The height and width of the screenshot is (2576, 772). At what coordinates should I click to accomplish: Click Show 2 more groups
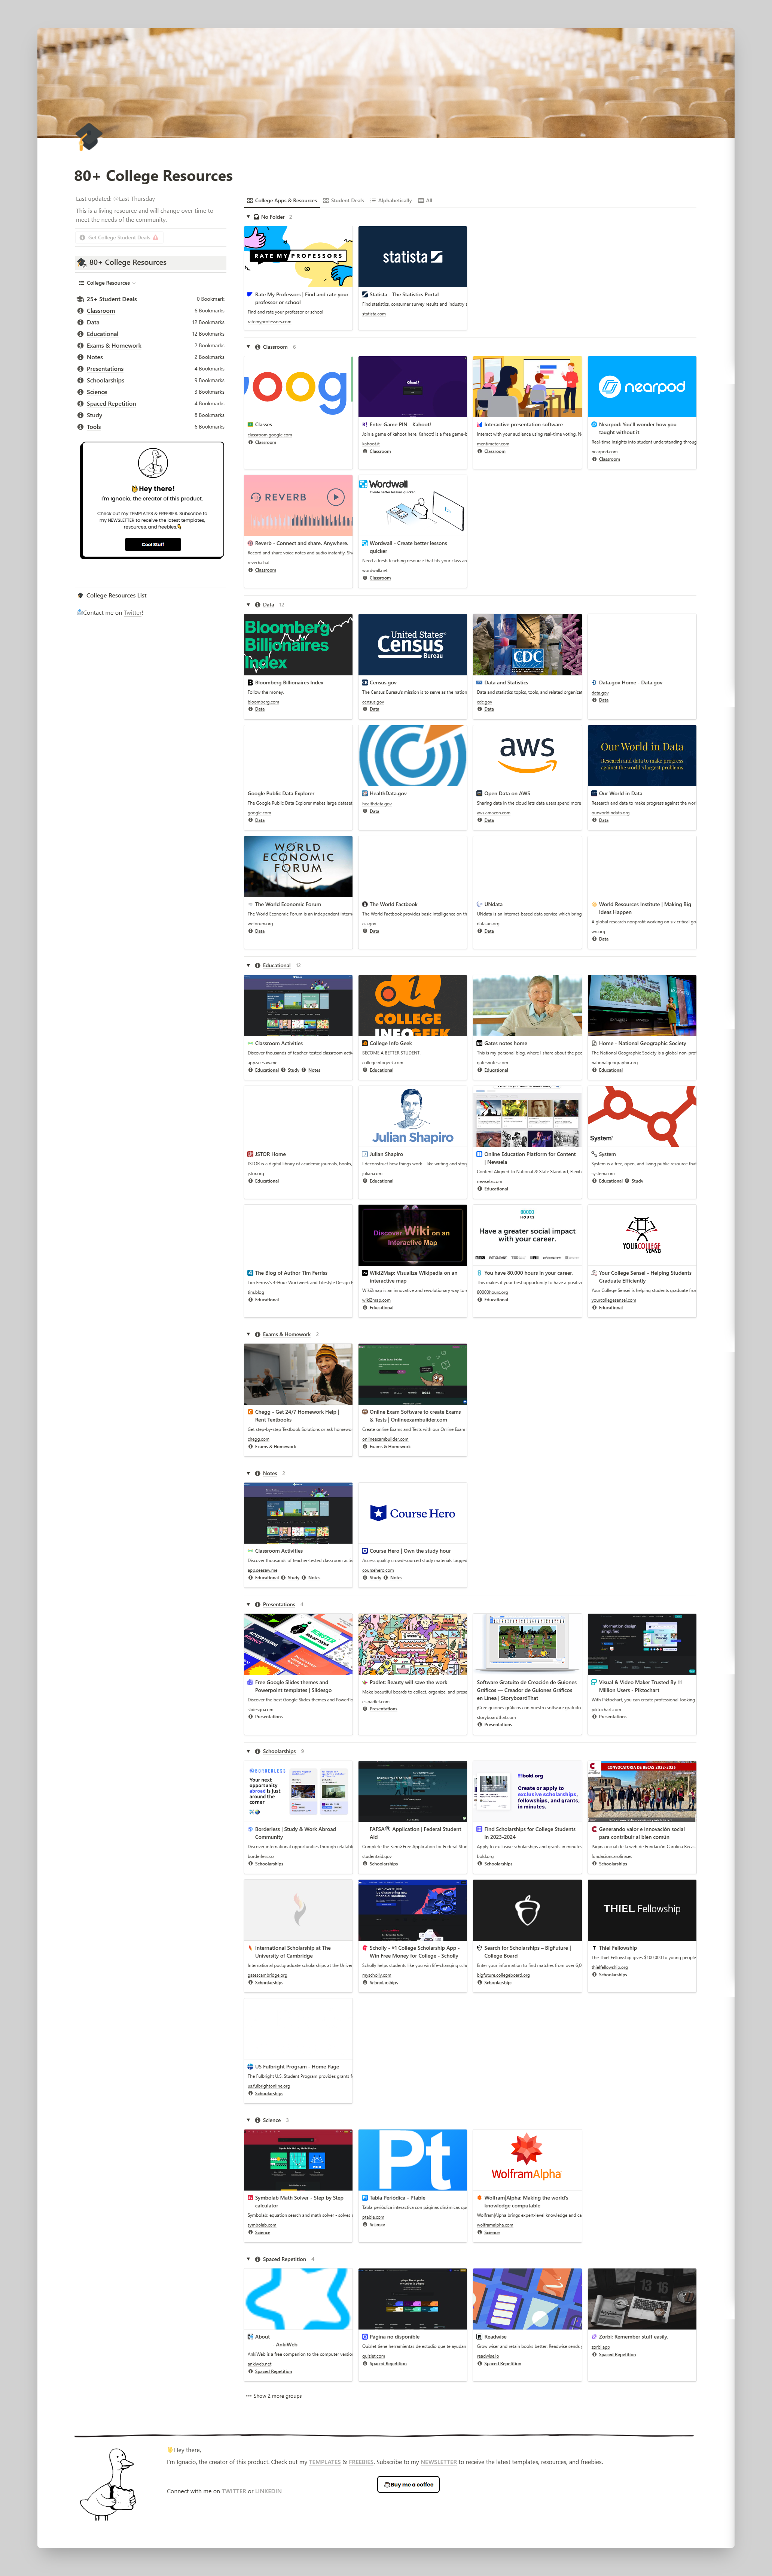click(x=274, y=2395)
